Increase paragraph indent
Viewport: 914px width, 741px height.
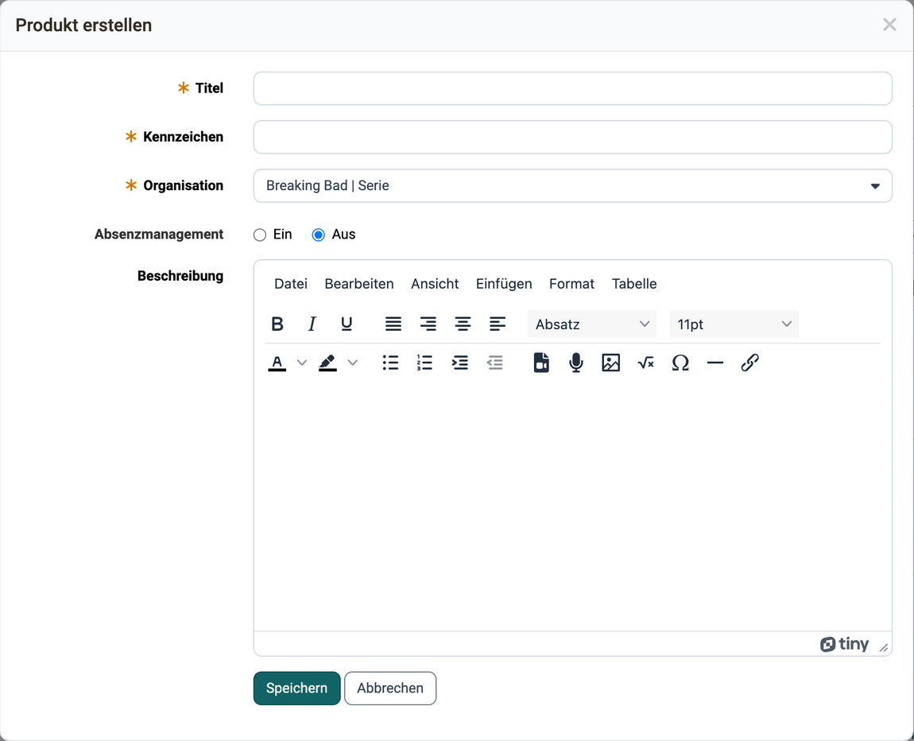click(460, 363)
